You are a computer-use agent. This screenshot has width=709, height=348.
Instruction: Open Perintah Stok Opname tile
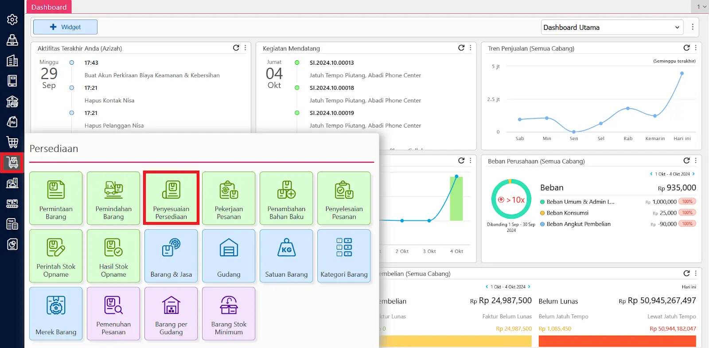click(x=56, y=255)
